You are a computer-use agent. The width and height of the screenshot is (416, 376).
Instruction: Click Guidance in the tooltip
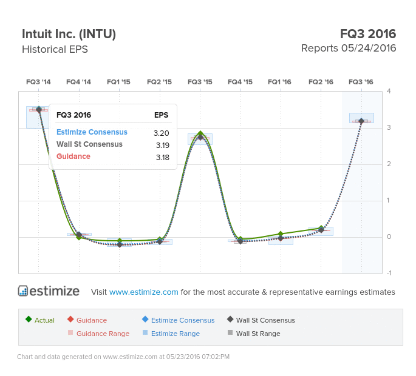click(73, 156)
